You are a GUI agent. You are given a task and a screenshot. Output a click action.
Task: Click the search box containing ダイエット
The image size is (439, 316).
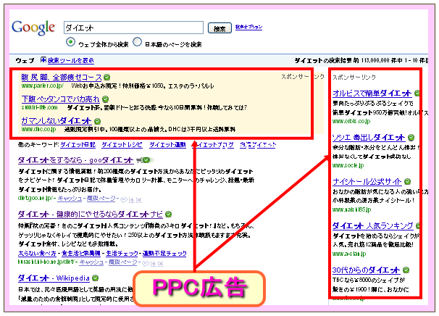click(x=133, y=28)
